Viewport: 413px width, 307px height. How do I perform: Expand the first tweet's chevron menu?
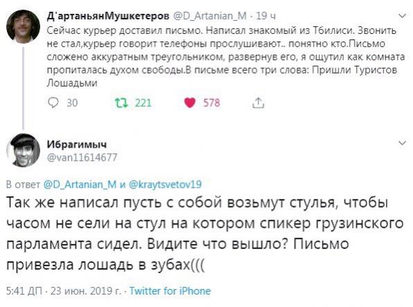click(x=402, y=16)
